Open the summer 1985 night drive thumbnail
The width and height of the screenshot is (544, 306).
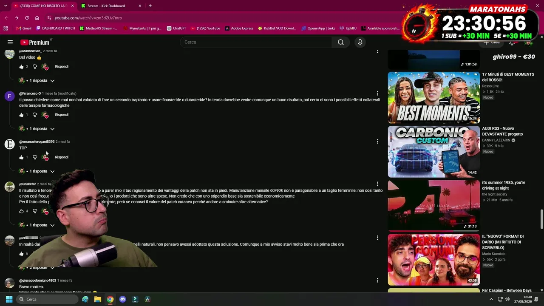tap(433, 206)
